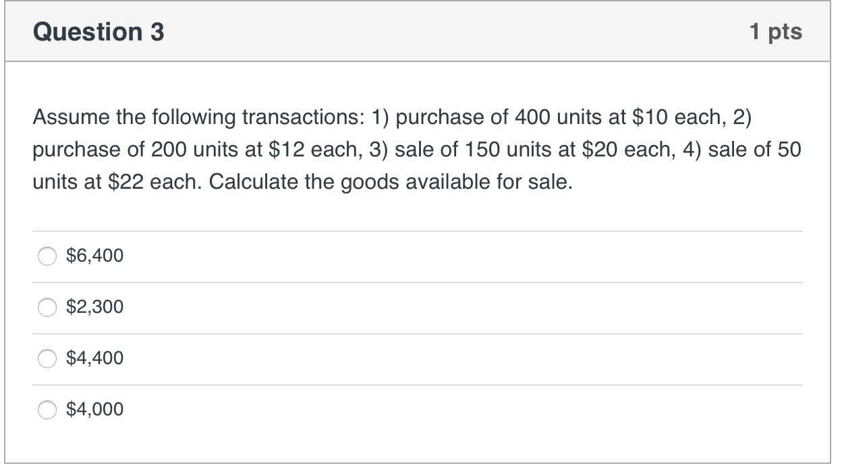The width and height of the screenshot is (842, 476).
Task: Click the "1 pts" points label
Action: pyautogui.click(x=776, y=31)
